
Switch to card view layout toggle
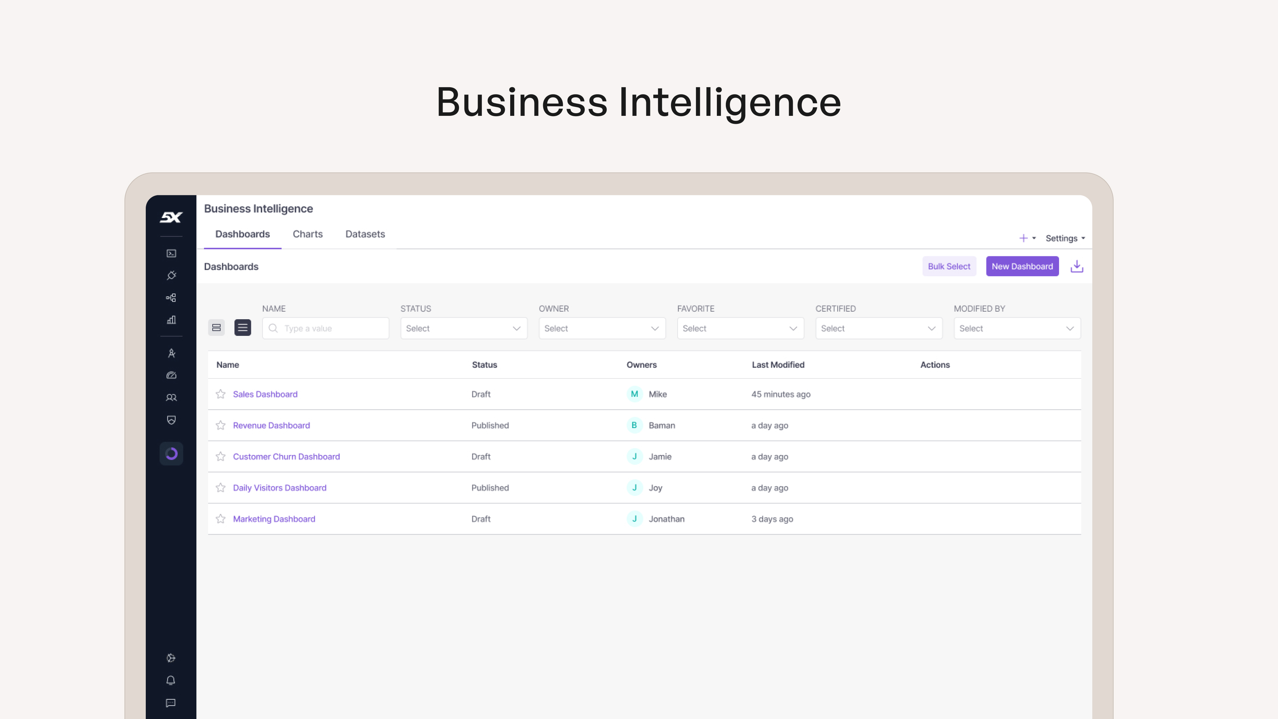coord(216,328)
